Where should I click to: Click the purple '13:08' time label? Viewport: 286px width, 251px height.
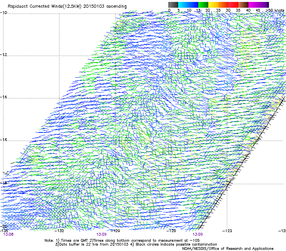(9, 234)
